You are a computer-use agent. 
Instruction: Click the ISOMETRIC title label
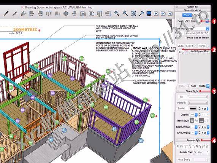click(25, 30)
